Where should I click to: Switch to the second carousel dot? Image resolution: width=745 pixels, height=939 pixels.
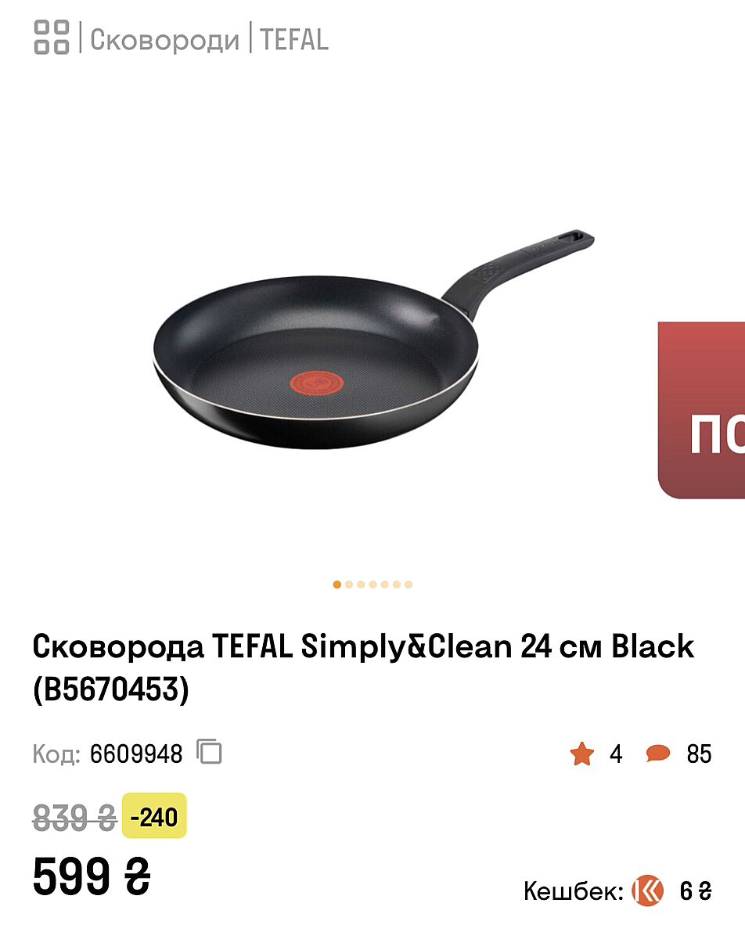[349, 585]
